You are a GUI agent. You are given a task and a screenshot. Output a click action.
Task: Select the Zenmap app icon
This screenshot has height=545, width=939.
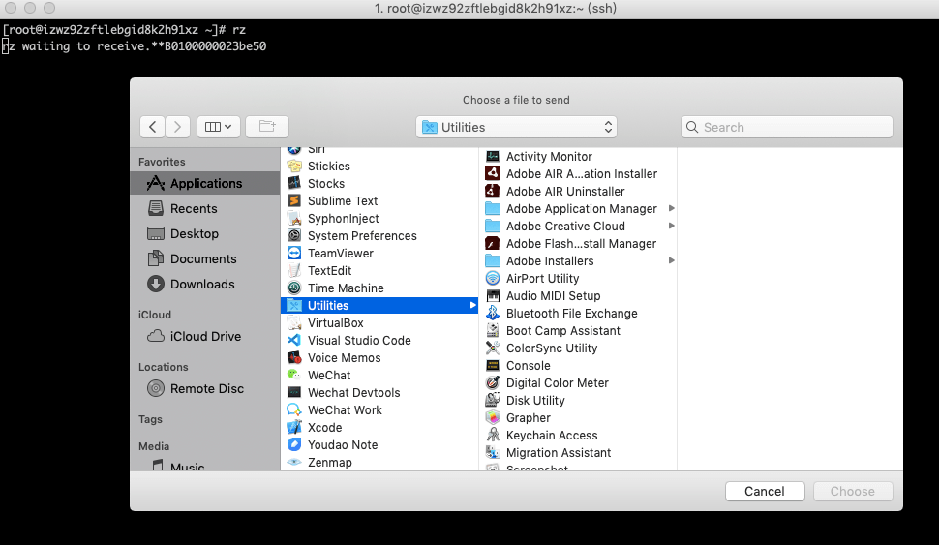tap(294, 462)
